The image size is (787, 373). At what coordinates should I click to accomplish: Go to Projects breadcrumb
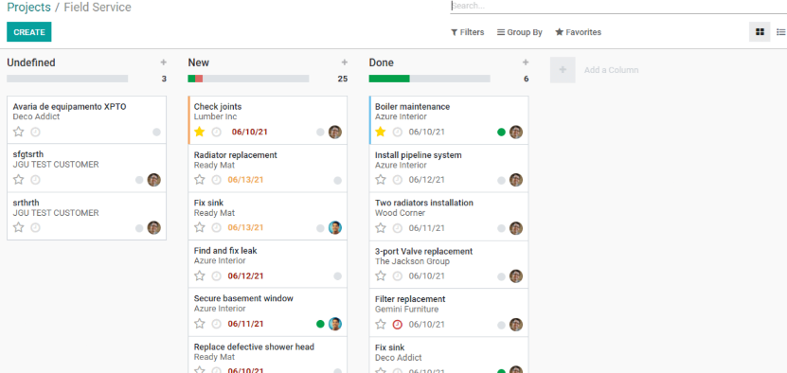pyautogui.click(x=28, y=7)
